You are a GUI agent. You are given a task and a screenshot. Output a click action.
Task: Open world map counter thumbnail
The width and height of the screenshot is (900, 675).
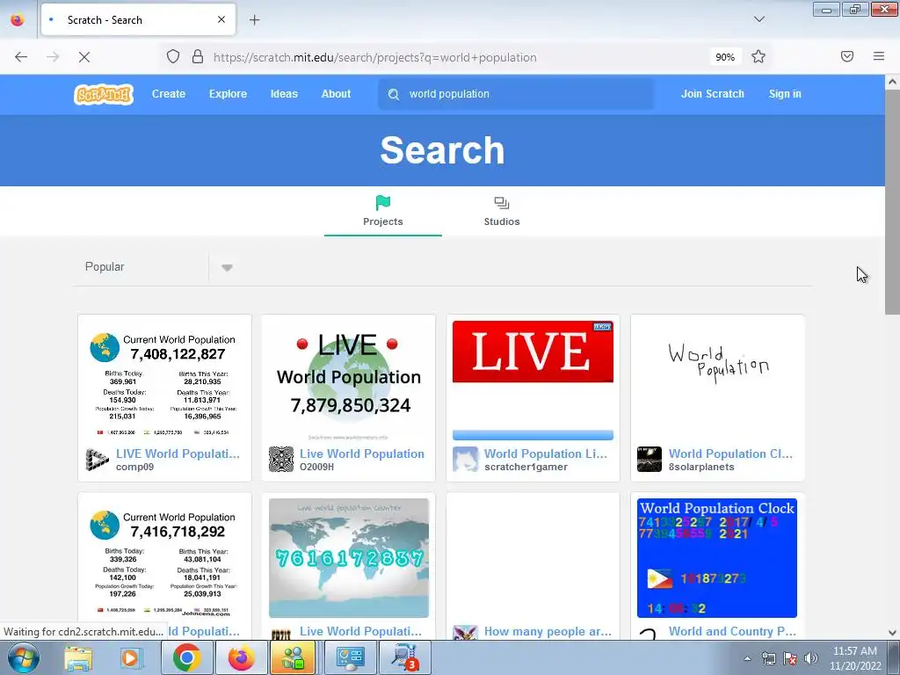349,558
